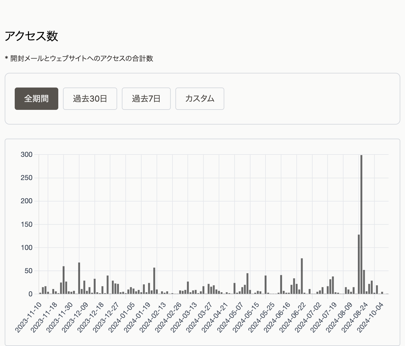This screenshot has height=346, width=405.
Task: Click the tallest bar near 300
Action: [x=361, y=224]
